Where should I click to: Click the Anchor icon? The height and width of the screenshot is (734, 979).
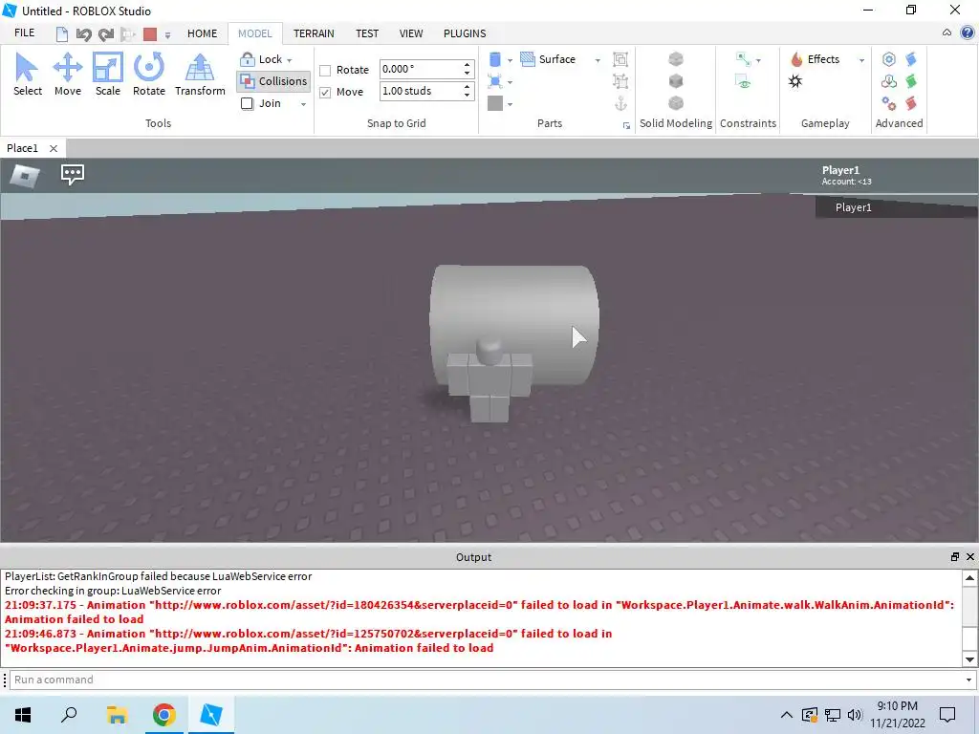pos(620,103)
